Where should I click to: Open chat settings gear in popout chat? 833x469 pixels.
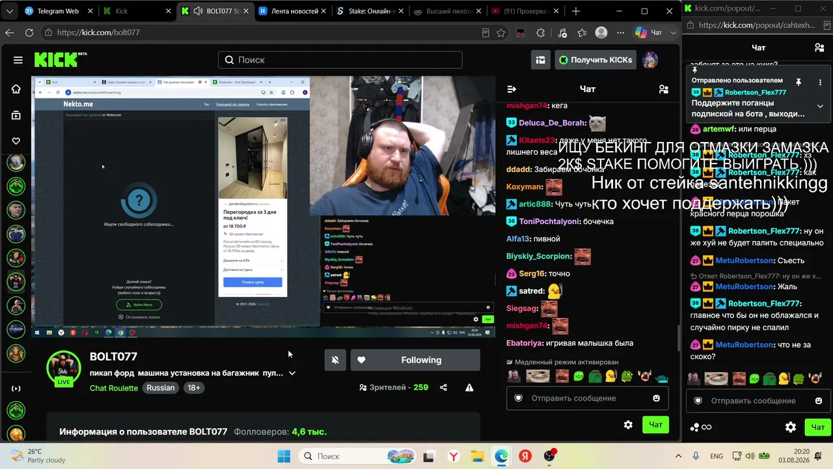tap(791, 427)
